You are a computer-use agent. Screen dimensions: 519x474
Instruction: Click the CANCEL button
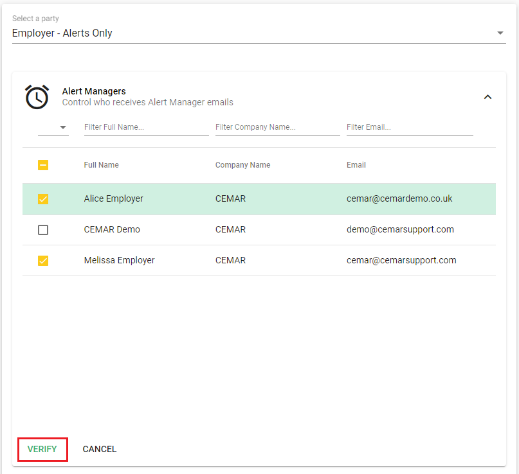(100, 449)
